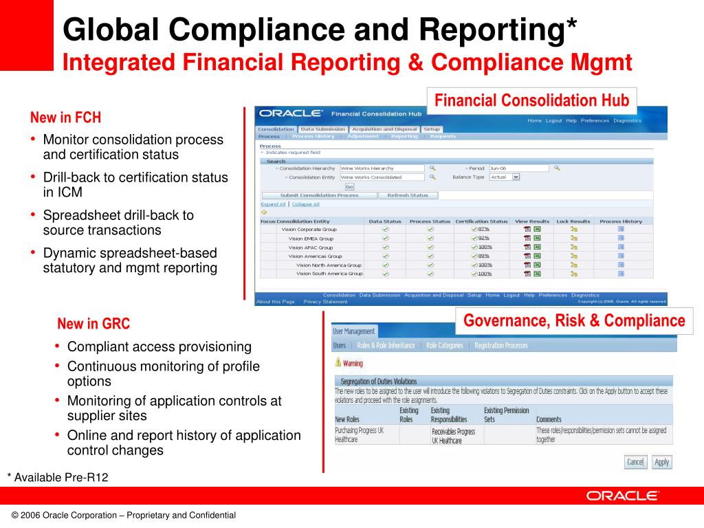This screenshot has width=704, height=528.
Task: Open the Acquisition and Disposal tab
Action: click(x=384, y=129)
